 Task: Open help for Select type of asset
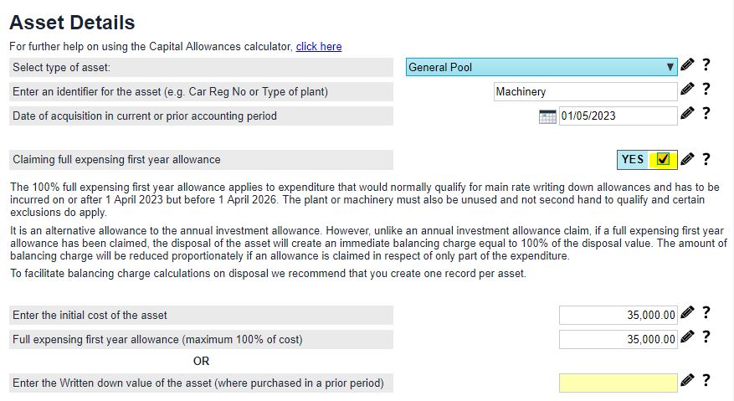coord(706,65)
